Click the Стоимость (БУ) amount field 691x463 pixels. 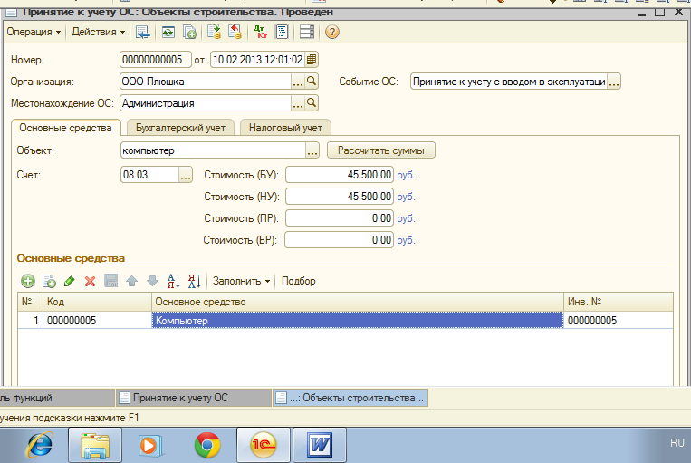tap(340, 175)
